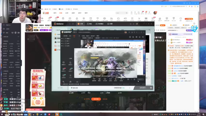The height and width of the screenshot is (116, 206).
Task: Go to Douyu 首页 nav item
Action: [55, 13]
